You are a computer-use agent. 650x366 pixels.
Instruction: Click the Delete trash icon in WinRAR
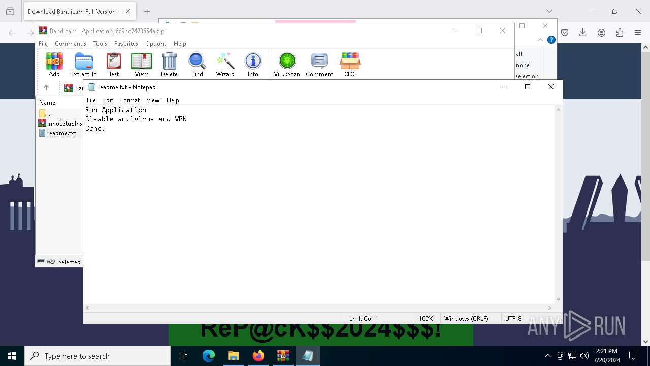(x=169, y=65)
